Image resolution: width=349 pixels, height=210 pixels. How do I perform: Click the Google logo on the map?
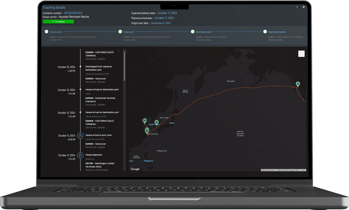[x=135, y=169]
